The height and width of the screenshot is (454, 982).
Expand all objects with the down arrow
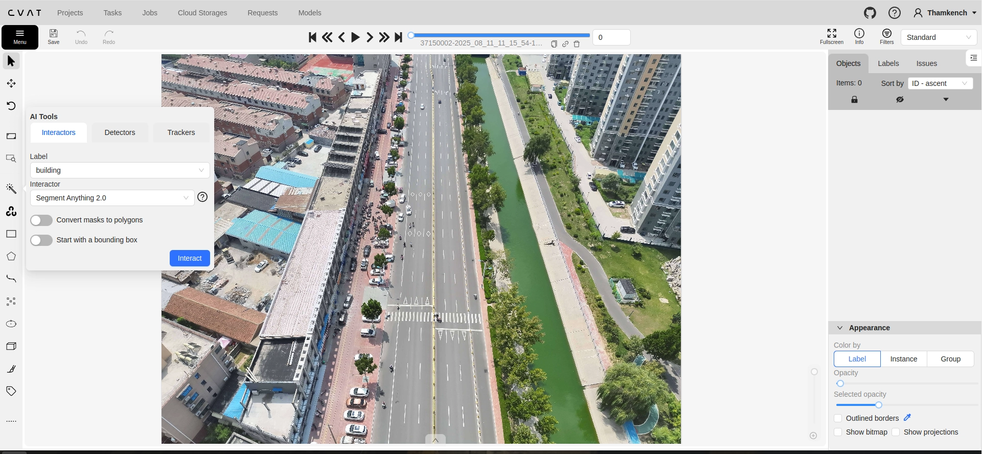pyautogui.click(x=946, y=99)
